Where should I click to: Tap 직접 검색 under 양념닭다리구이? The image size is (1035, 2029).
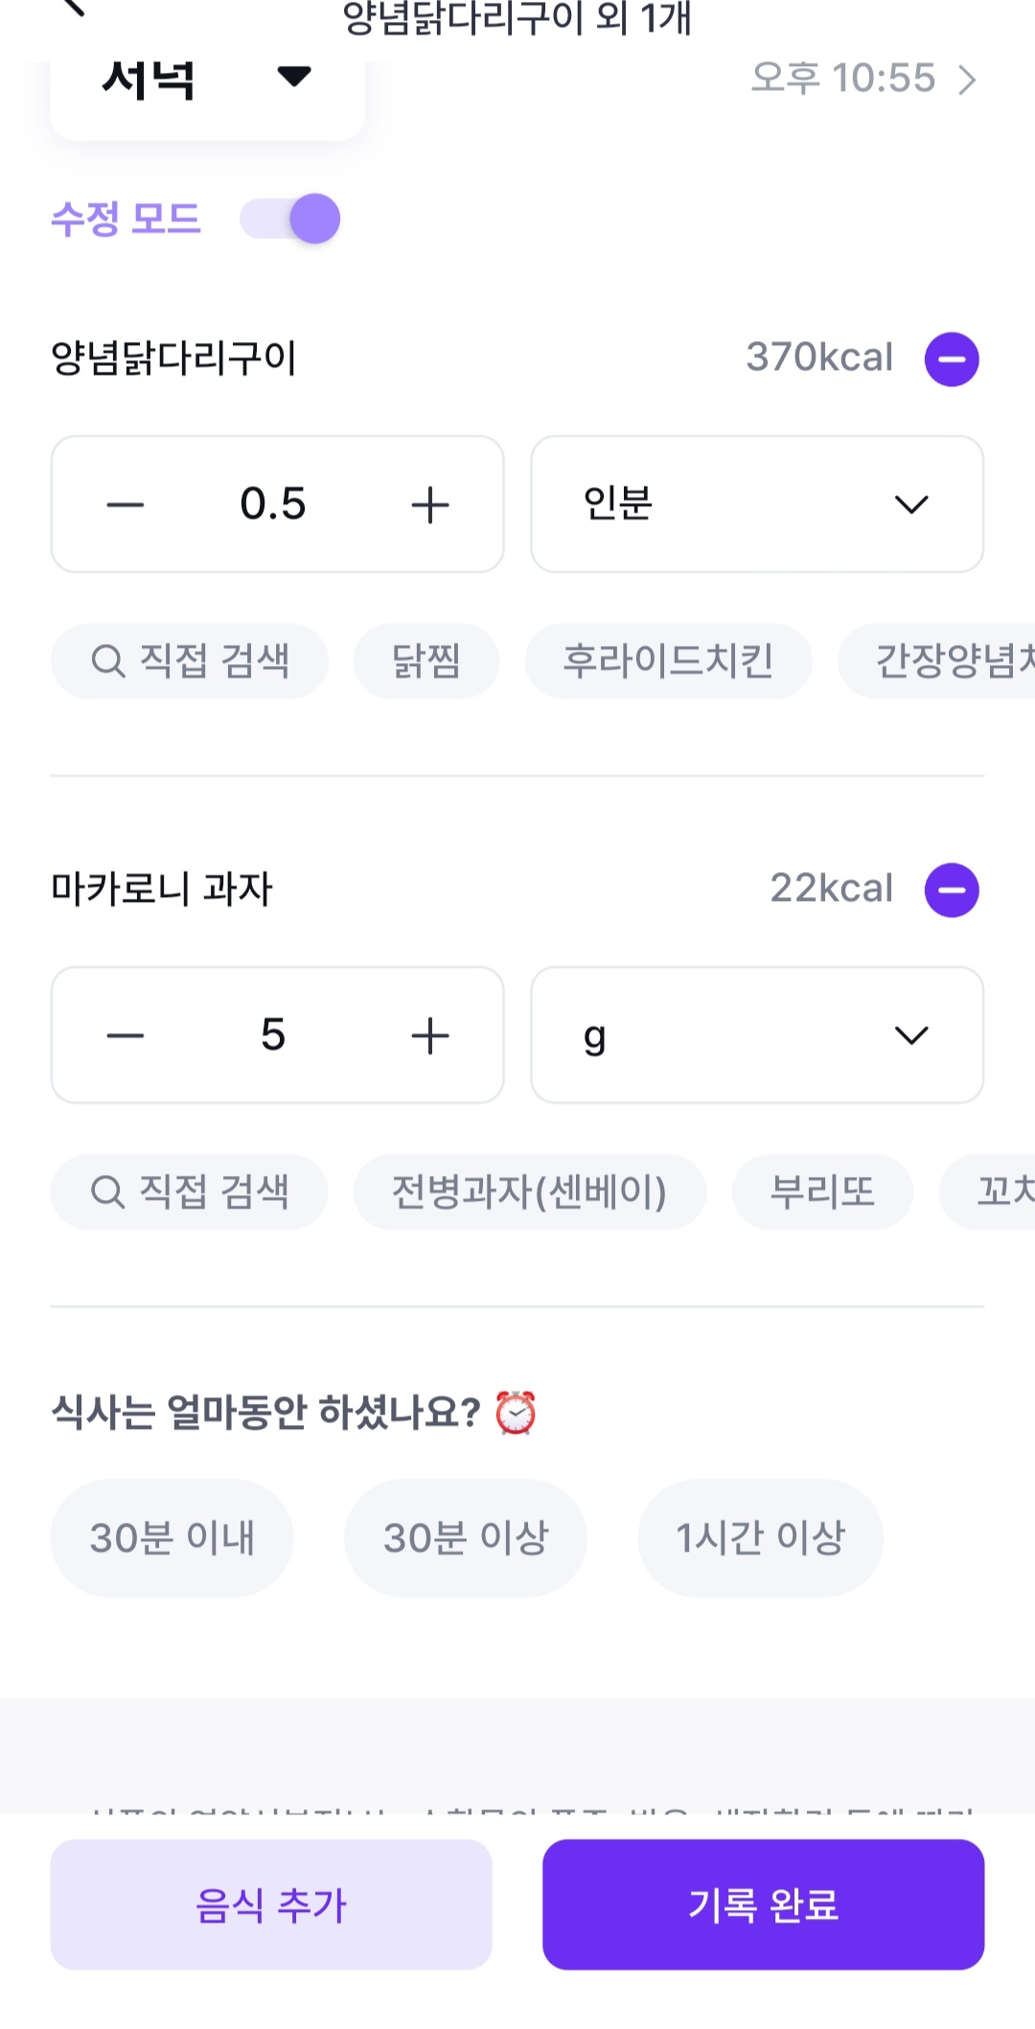(190, 660)
